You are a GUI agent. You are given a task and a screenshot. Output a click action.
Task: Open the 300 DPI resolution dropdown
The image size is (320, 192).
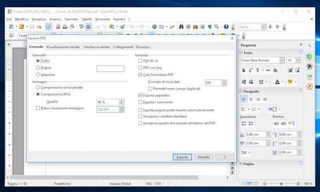click(121, 109)
